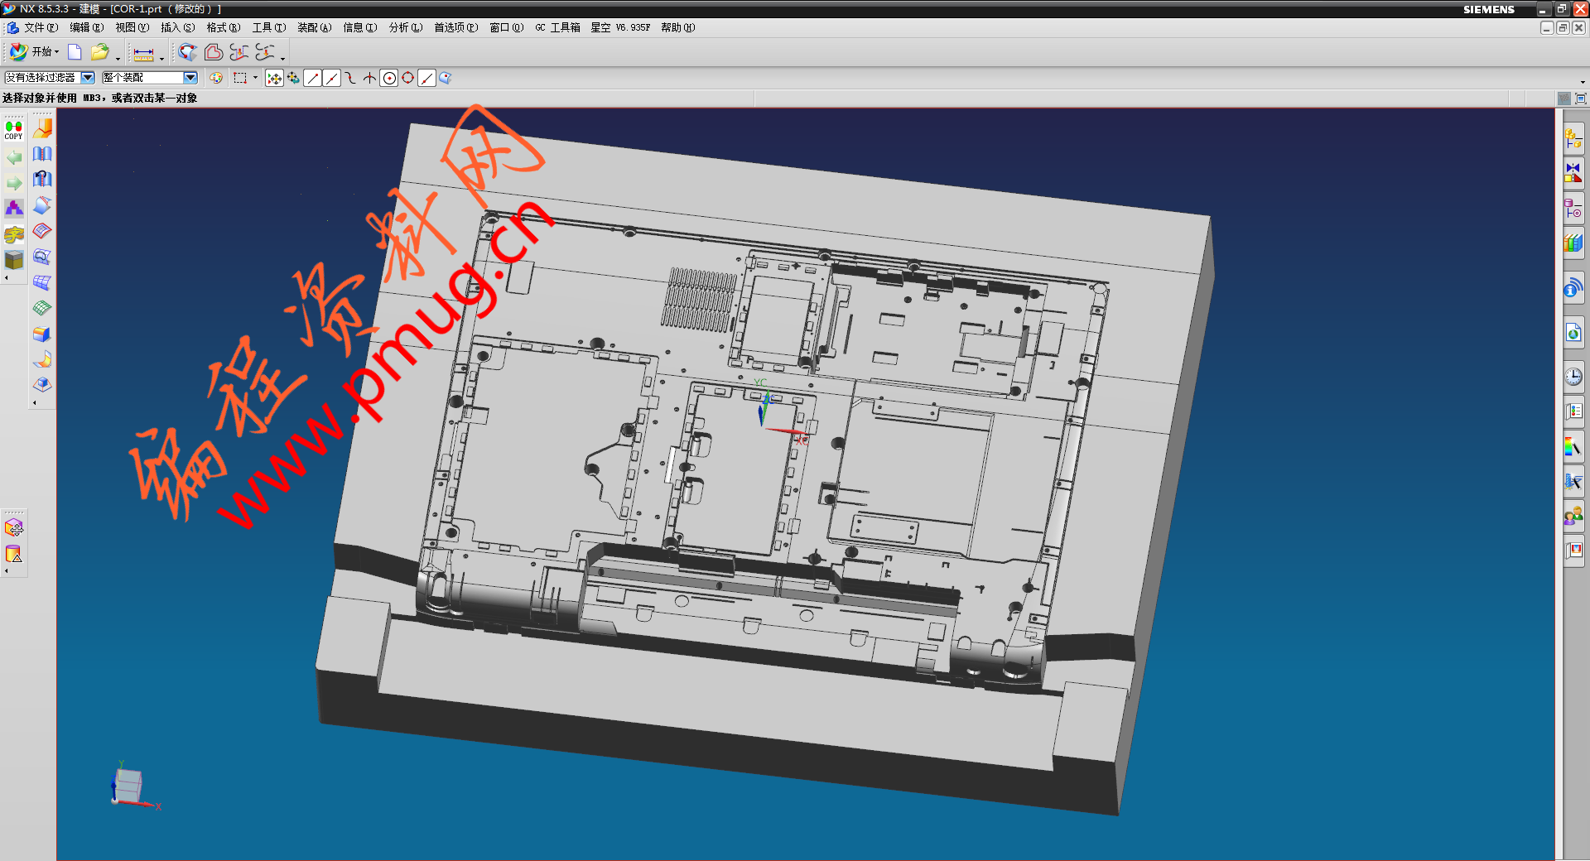Open the 文件 (File) menu

(40, 27)
